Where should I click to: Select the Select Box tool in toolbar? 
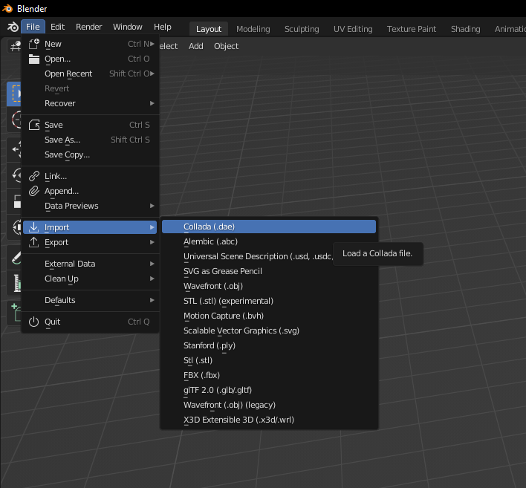point(14,94)
